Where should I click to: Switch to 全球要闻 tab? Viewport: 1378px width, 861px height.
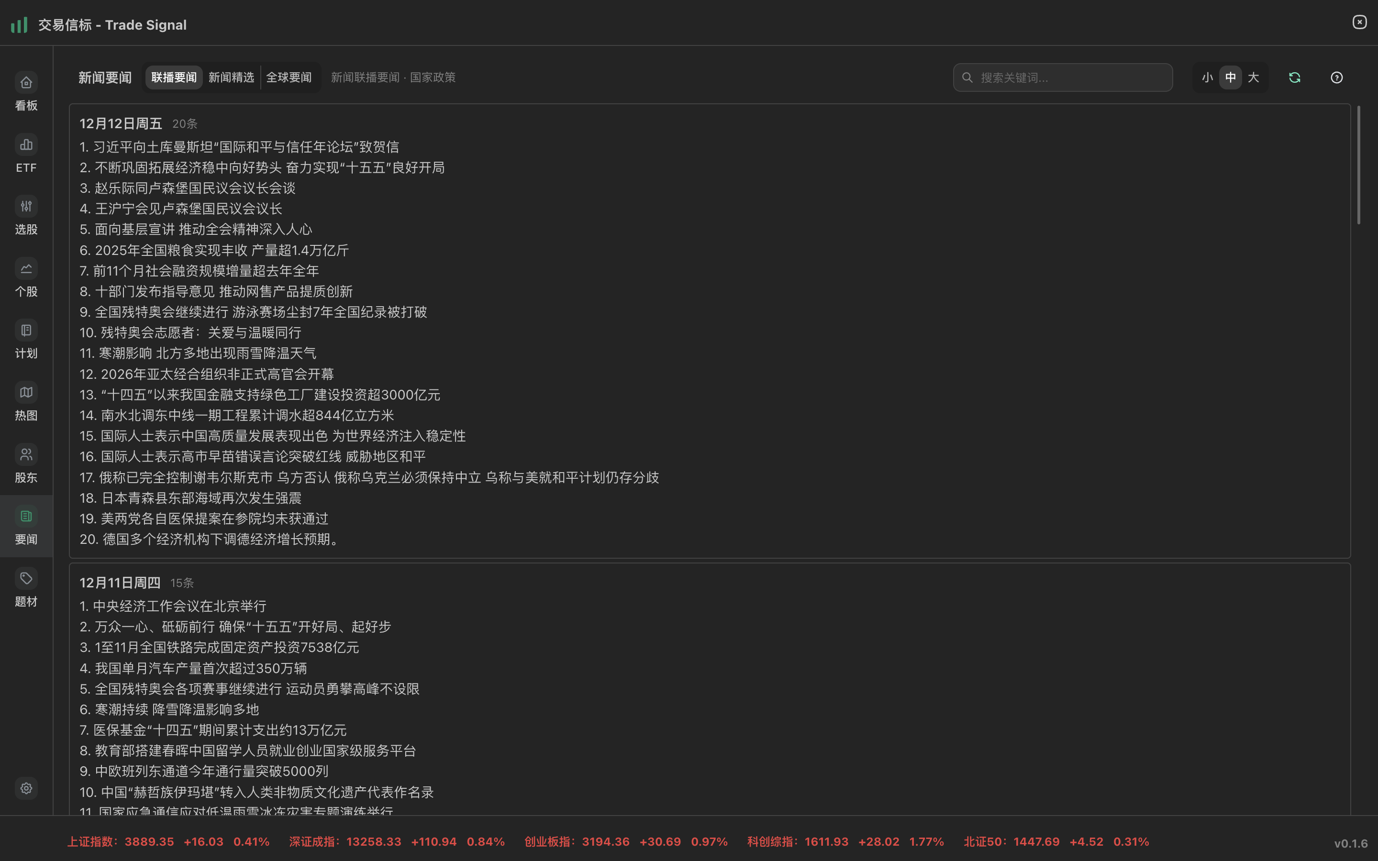coord(289,77)
